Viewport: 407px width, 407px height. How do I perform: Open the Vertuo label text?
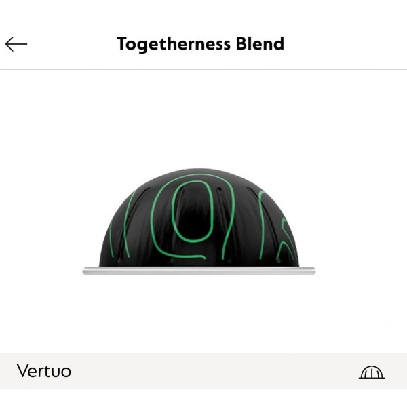(x=44, y=370)
